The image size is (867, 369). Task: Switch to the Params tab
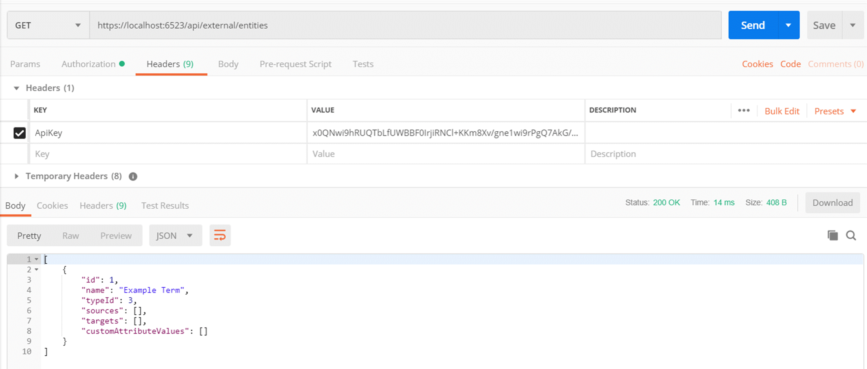(x=25, y=64)
